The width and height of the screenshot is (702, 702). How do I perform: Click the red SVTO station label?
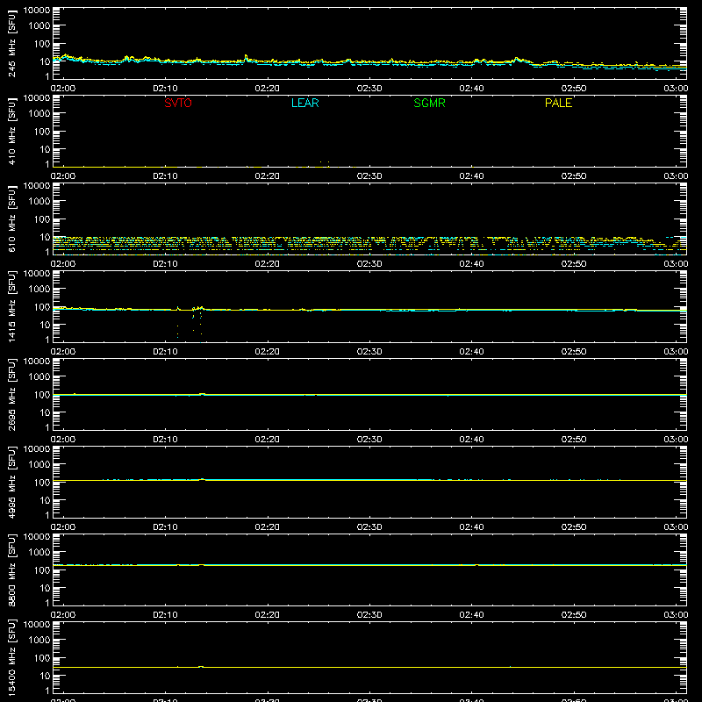[x=178, y=103]
